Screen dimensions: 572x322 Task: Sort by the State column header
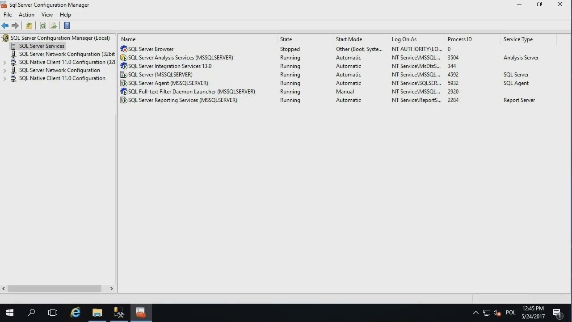305,39
